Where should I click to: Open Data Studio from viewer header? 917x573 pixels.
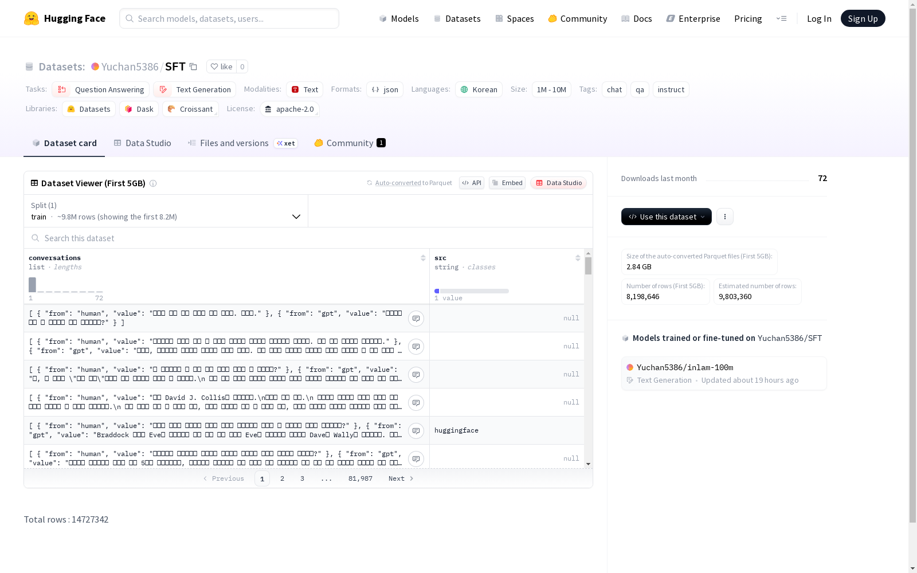559,183
